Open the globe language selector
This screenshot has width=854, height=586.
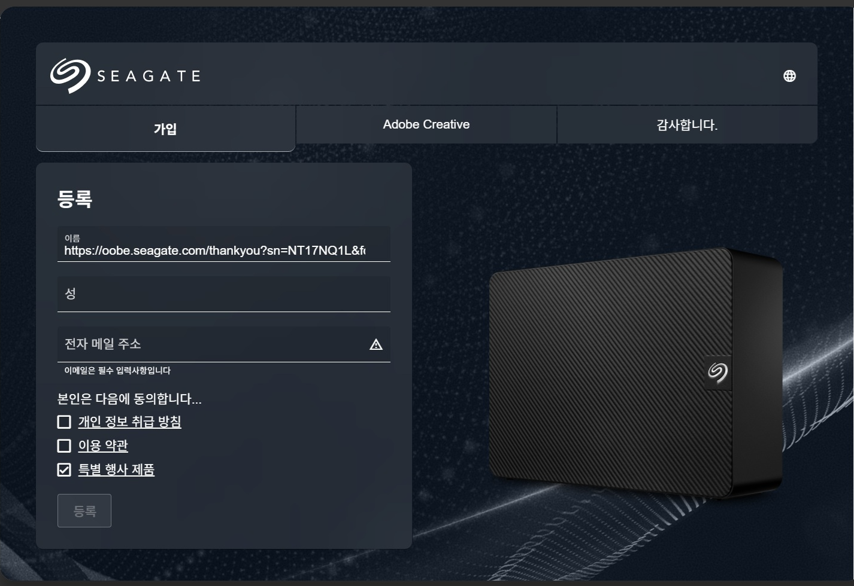(x=789, y=76)
